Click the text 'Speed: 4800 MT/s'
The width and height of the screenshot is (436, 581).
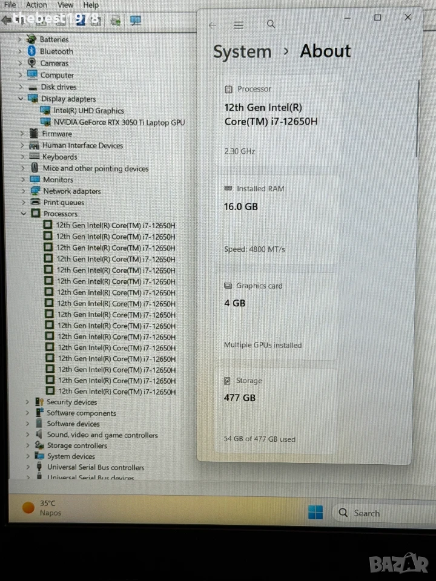click(254, 249)
